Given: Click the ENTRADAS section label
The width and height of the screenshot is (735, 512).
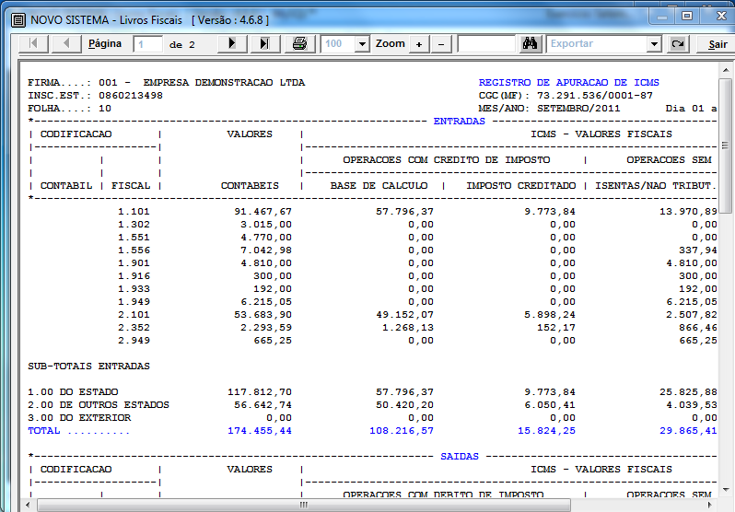Looking at the screenshot, I should [459, 121].
